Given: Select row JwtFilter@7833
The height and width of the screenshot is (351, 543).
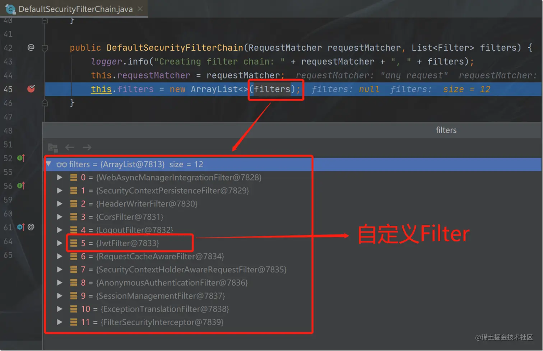Looking at the screenshot, I should (x=292, y=243).
